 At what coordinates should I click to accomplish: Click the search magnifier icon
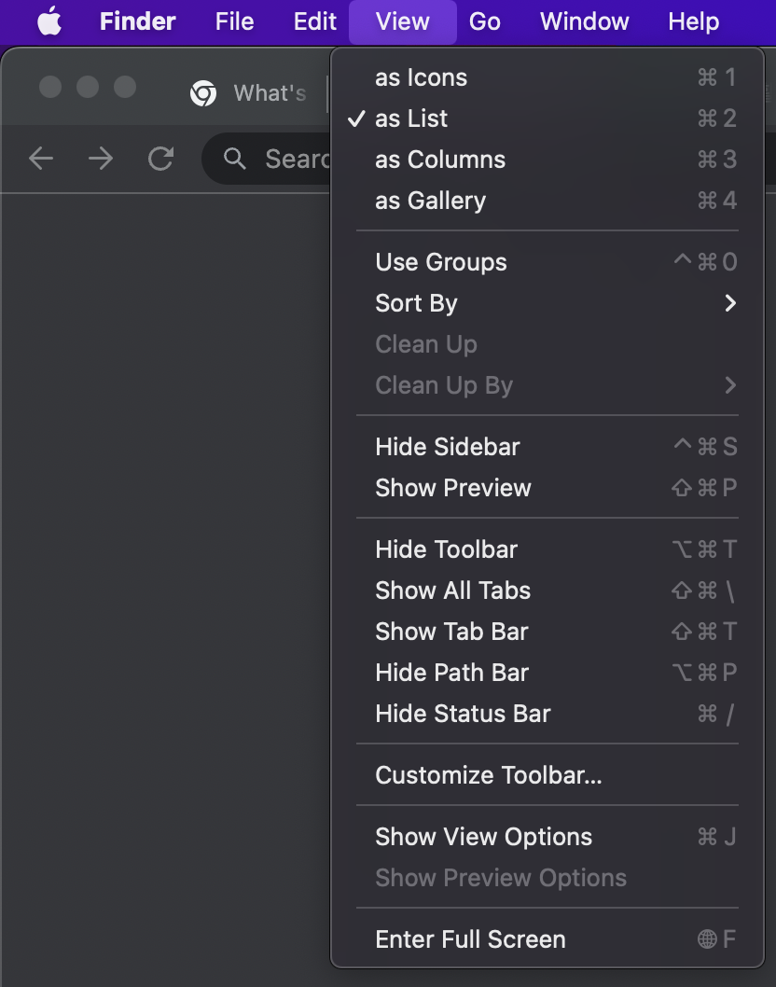click(x=235, y=159)
